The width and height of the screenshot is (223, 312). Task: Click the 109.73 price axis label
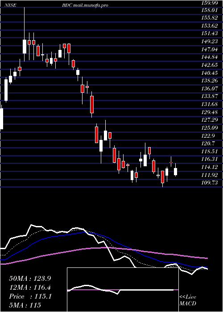click(x=209, y=183)
